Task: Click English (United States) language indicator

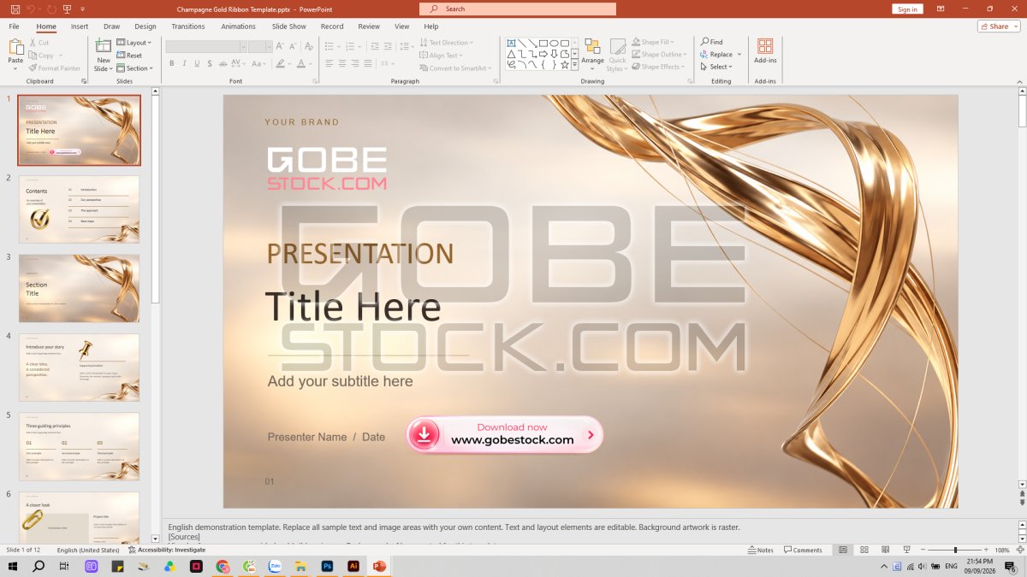Action: click(x=88, y=550)
